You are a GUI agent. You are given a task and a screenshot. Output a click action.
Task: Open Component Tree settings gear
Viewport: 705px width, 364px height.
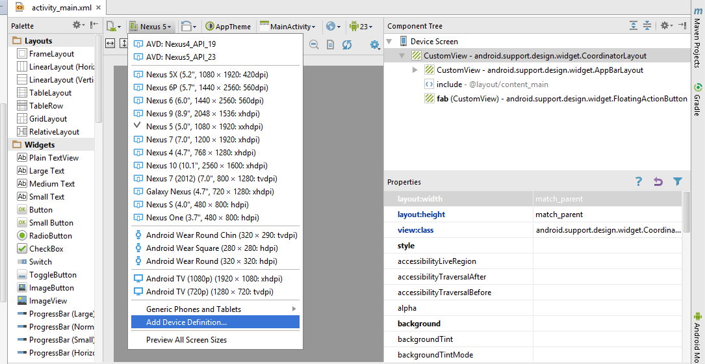[x=666, y=25]
